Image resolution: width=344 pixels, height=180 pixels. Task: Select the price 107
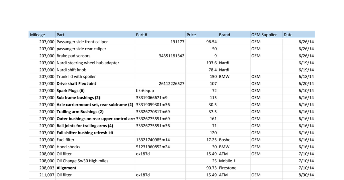coord(202,84)
